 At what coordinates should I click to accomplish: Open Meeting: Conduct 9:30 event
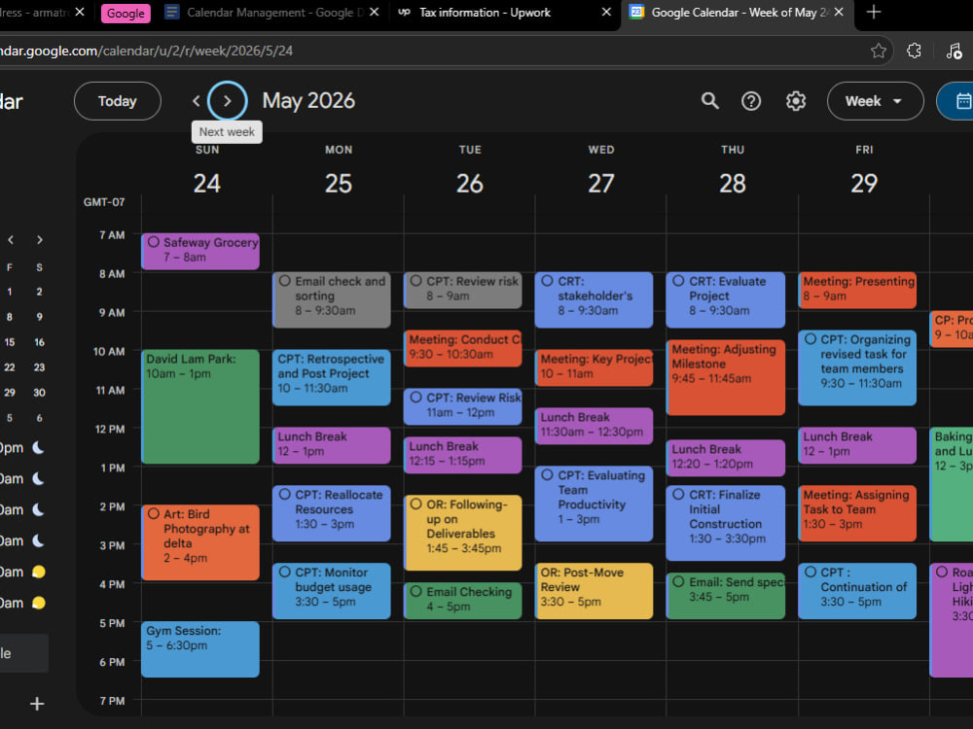tap(463, 348)
